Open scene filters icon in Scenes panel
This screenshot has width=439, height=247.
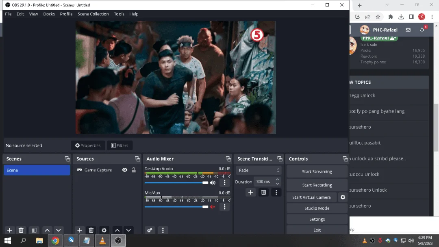click(34, 230)
